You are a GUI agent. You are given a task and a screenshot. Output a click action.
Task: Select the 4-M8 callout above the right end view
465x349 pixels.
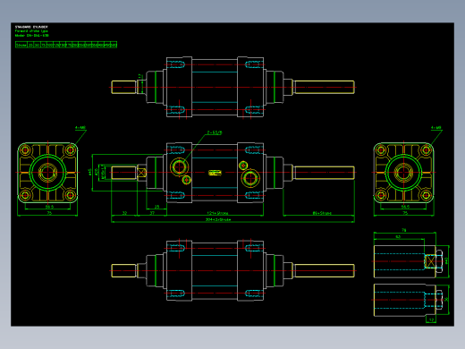click(x=435, y=127)
